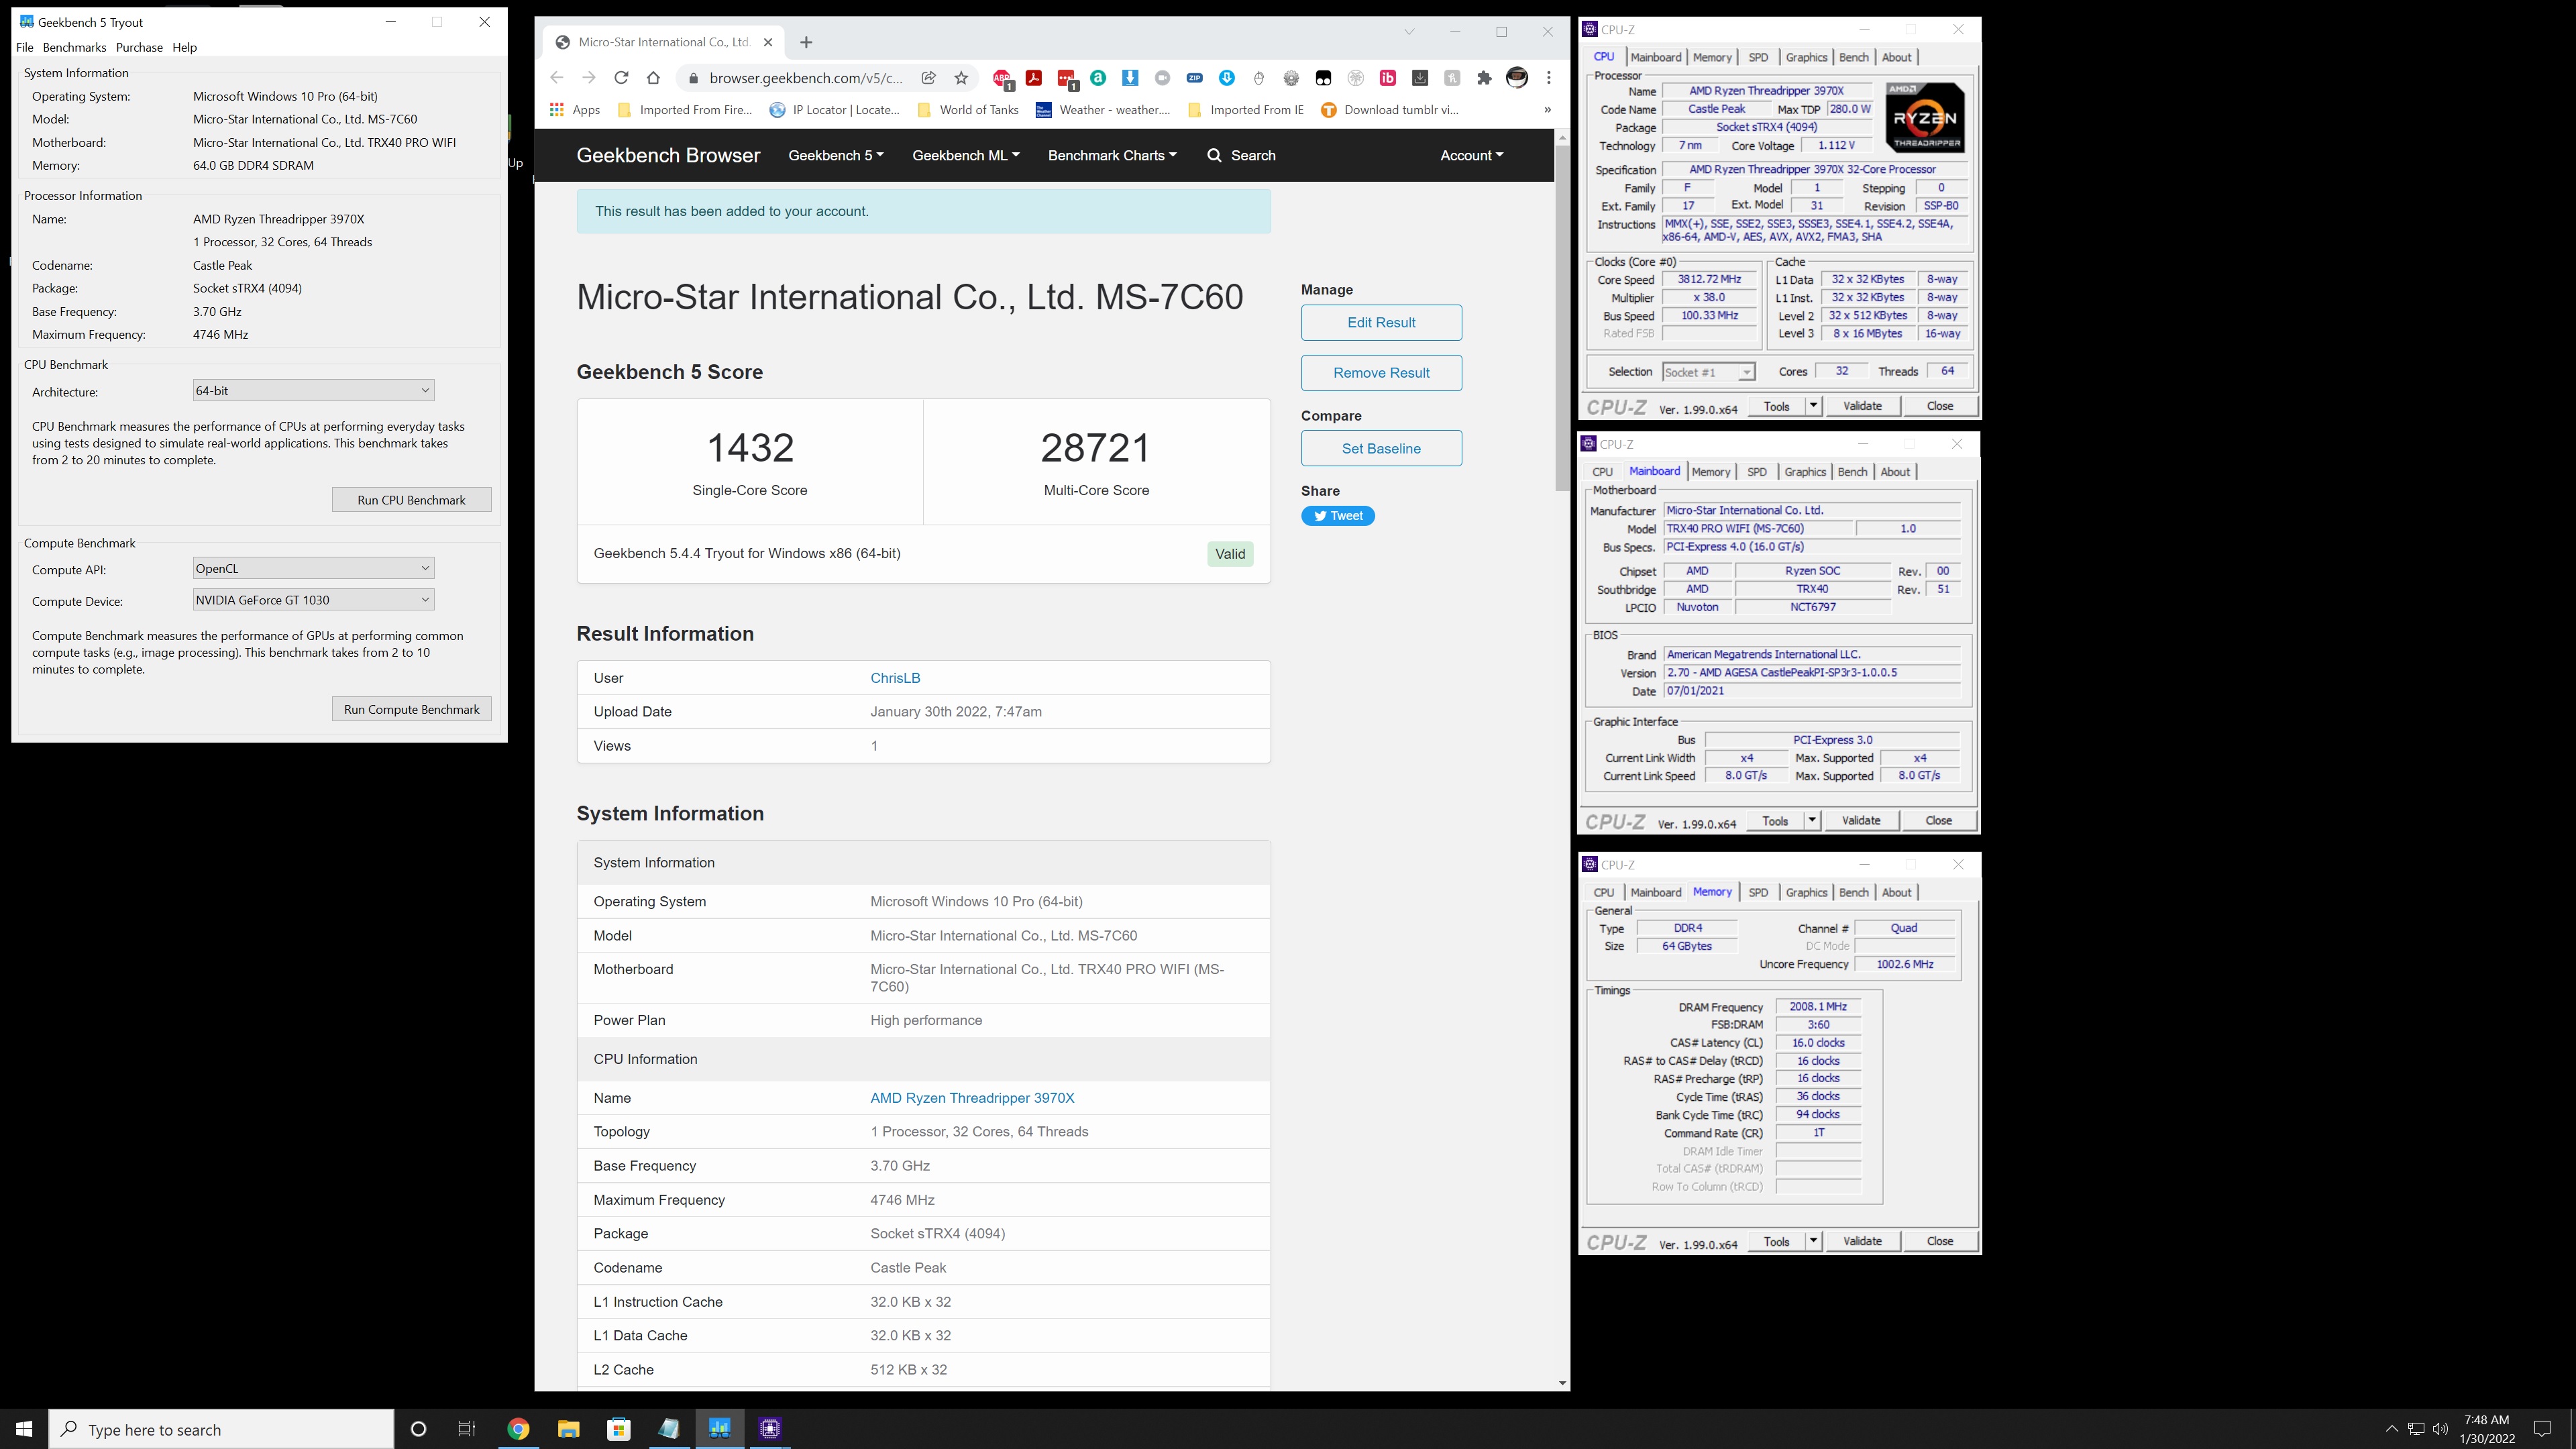
Task: Open the Weather bookmark
Action: 1102,110
